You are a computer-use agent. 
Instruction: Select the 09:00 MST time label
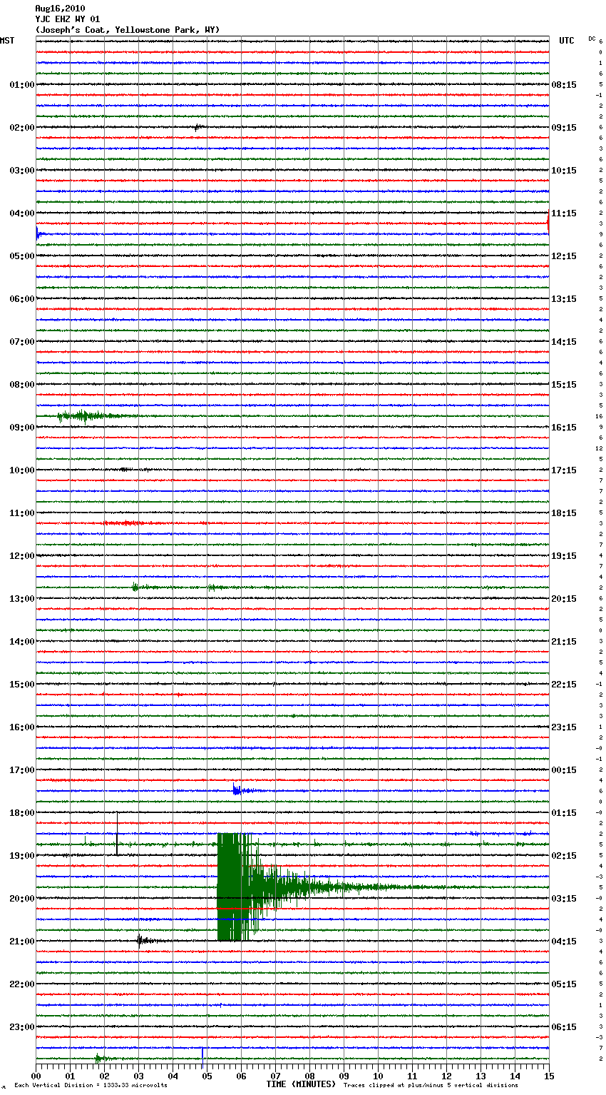22,428
